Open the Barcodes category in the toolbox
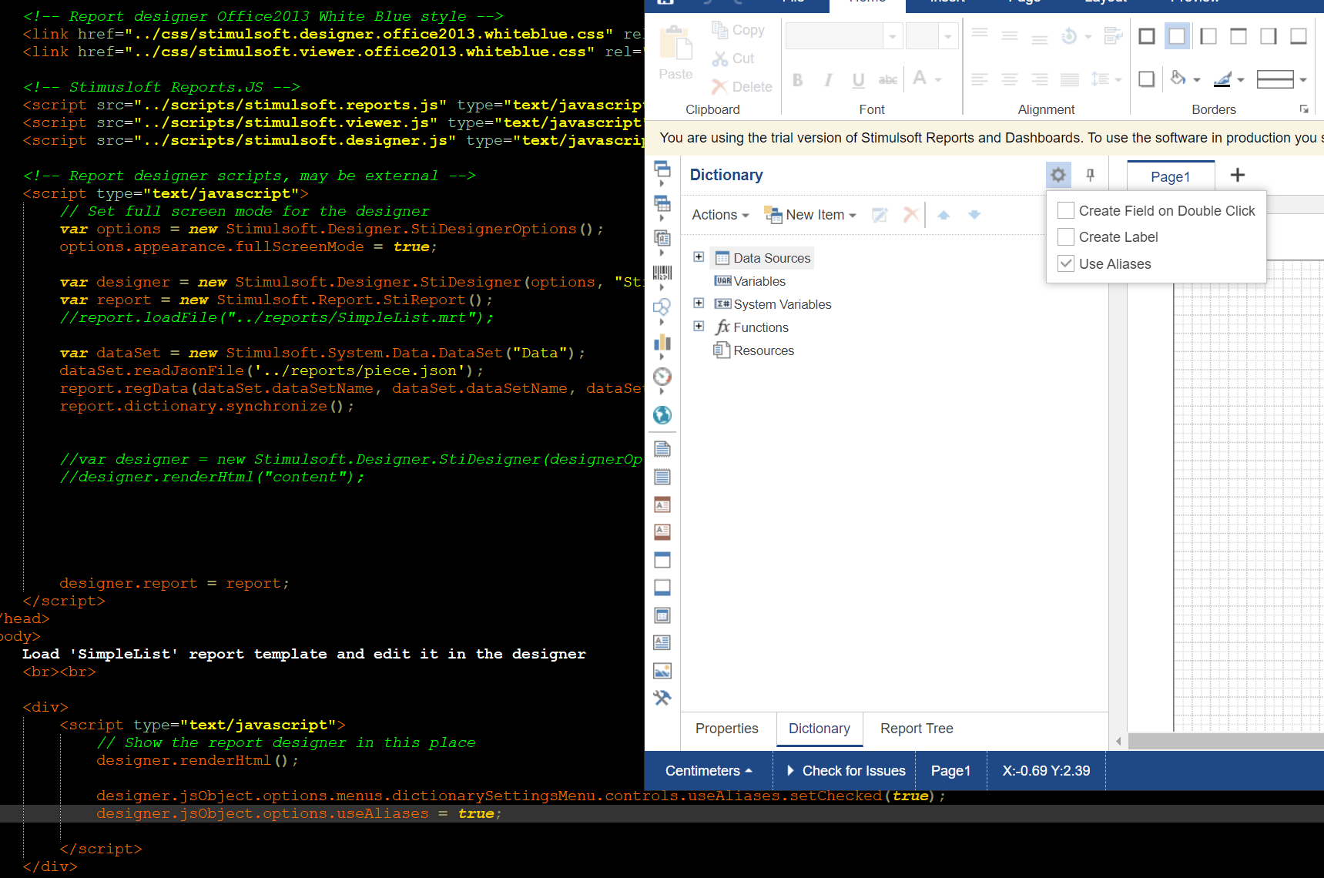The height and width of the screenshot is (878, 1324). [662, 277]
